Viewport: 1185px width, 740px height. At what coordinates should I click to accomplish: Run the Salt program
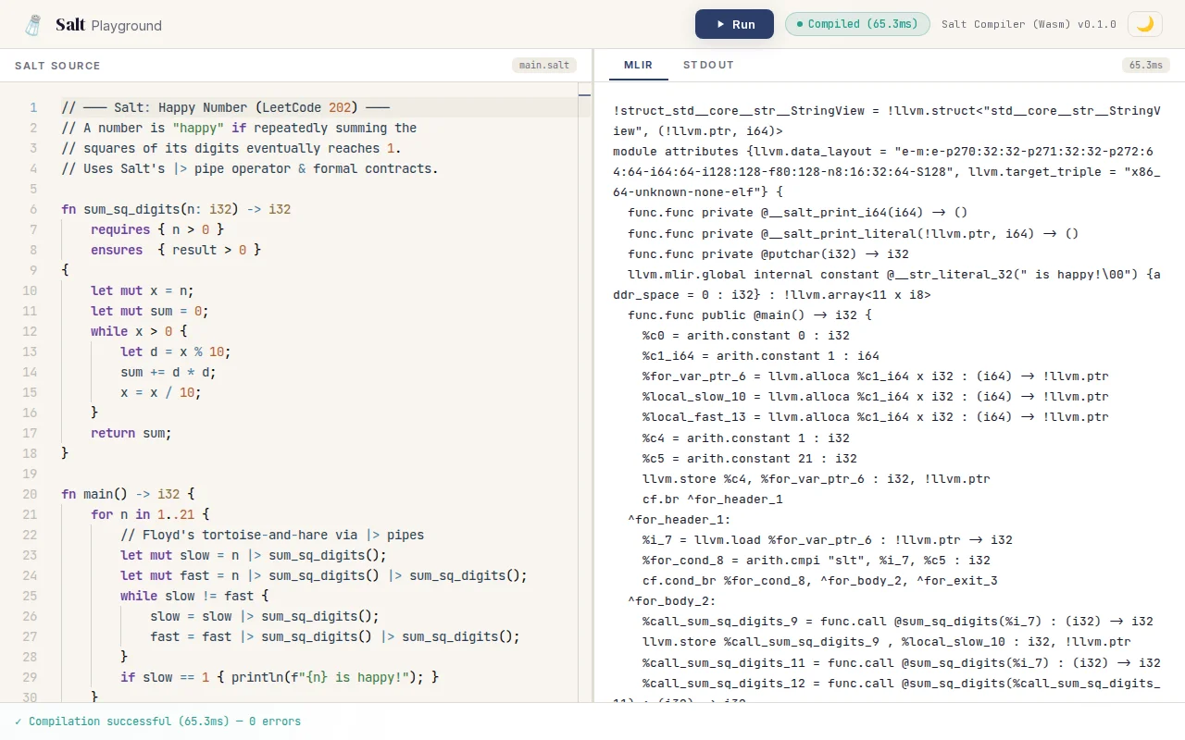point(734,24)
